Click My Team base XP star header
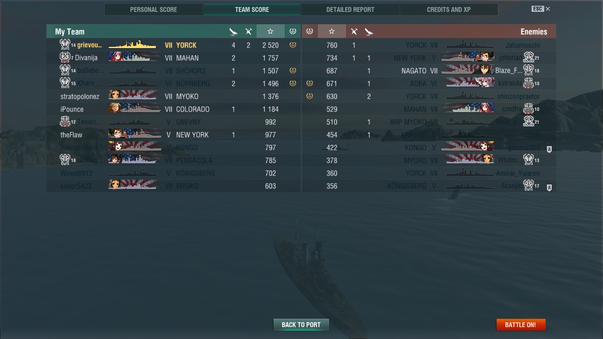 click(270, 31)
